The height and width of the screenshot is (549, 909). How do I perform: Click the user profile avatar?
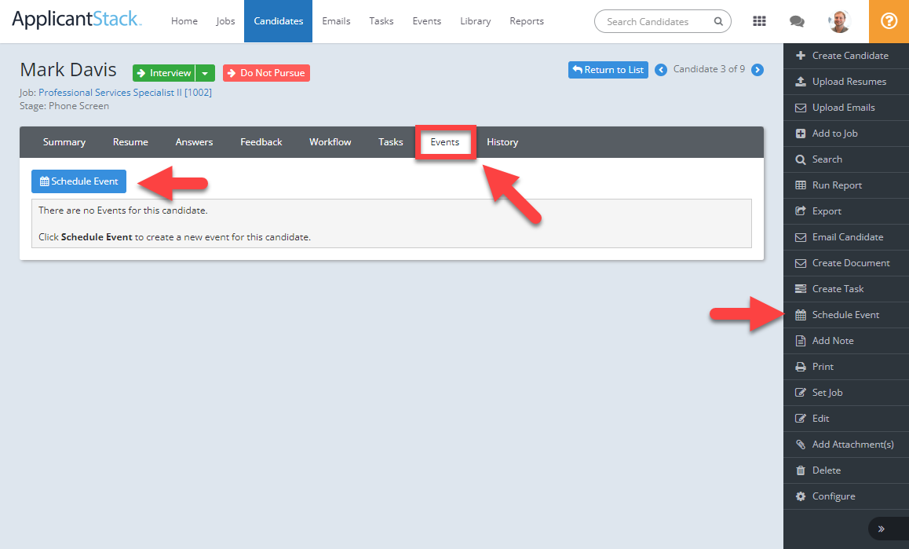pos(839,21)
